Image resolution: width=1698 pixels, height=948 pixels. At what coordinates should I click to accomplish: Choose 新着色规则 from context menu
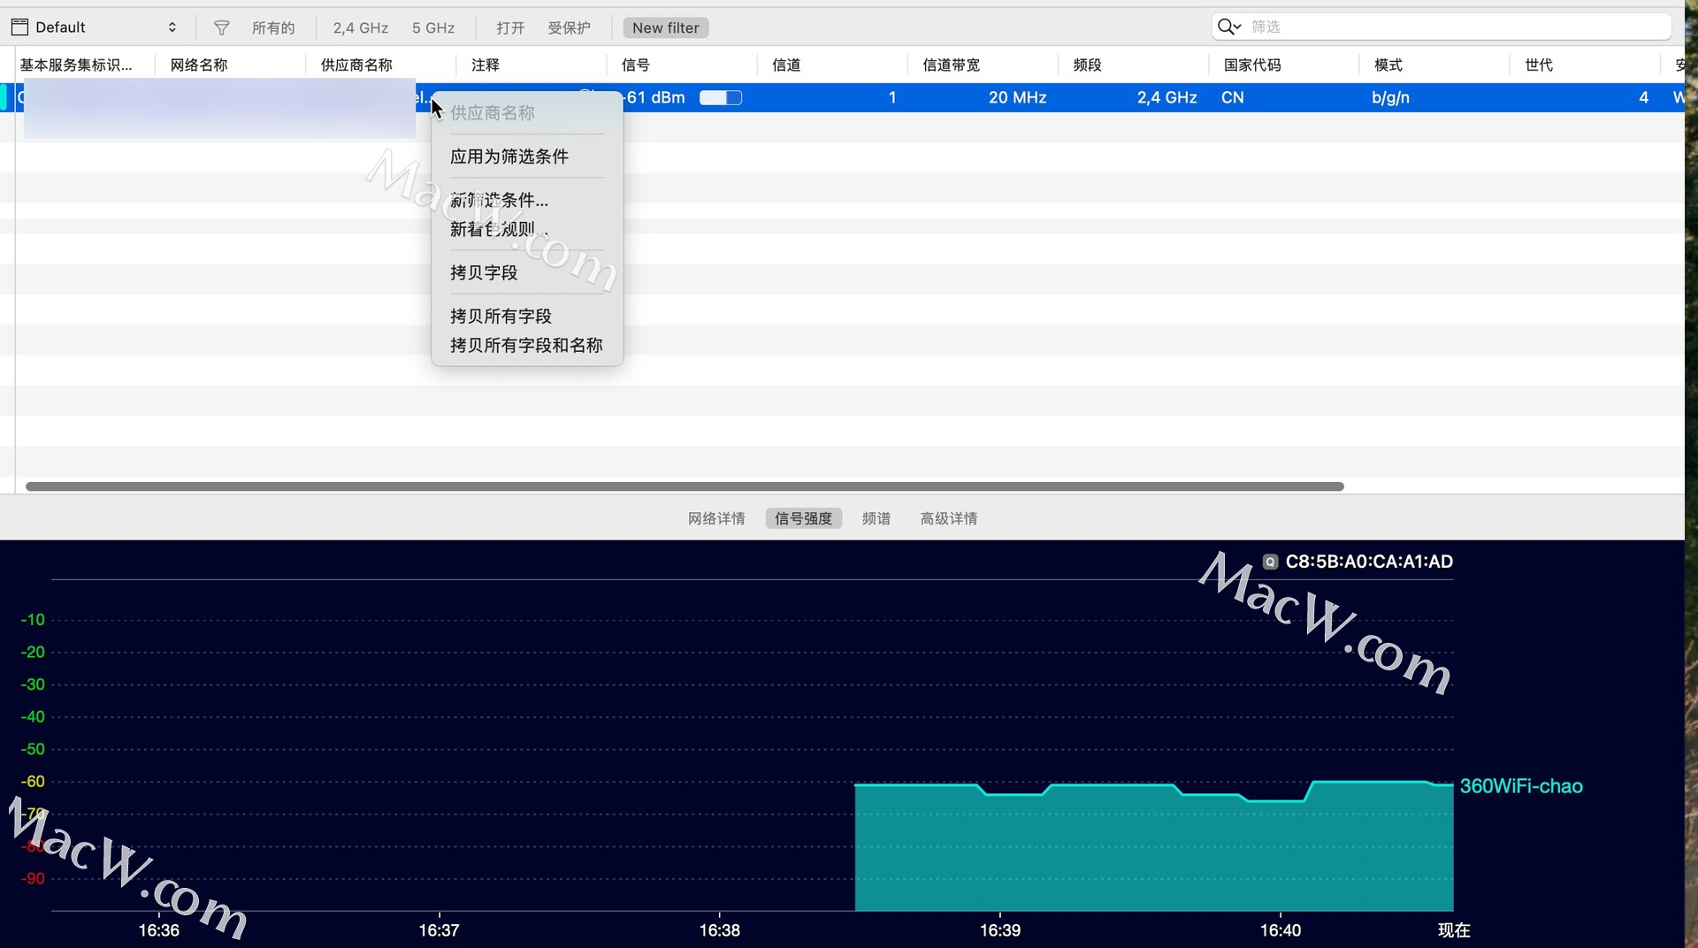[527, 229]
